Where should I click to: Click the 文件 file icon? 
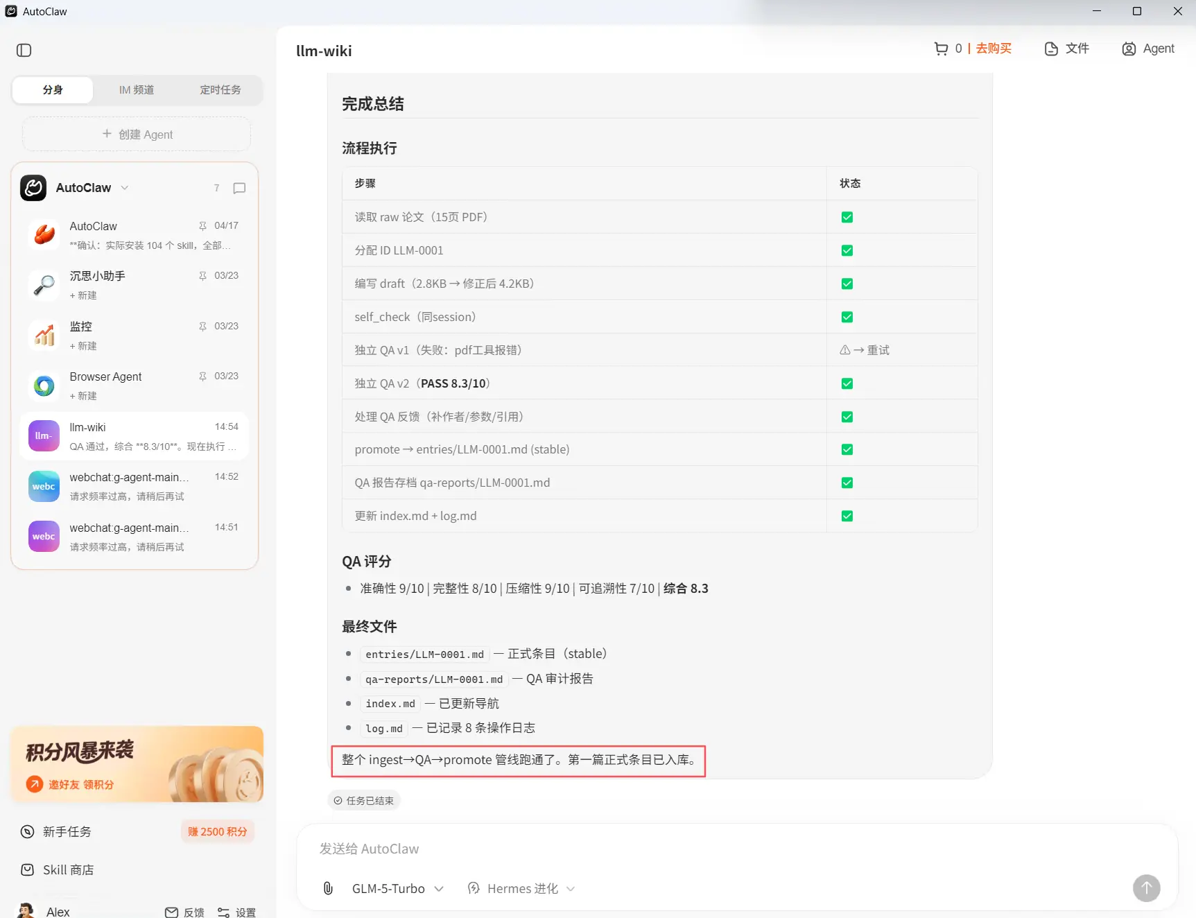point(1051,49)
